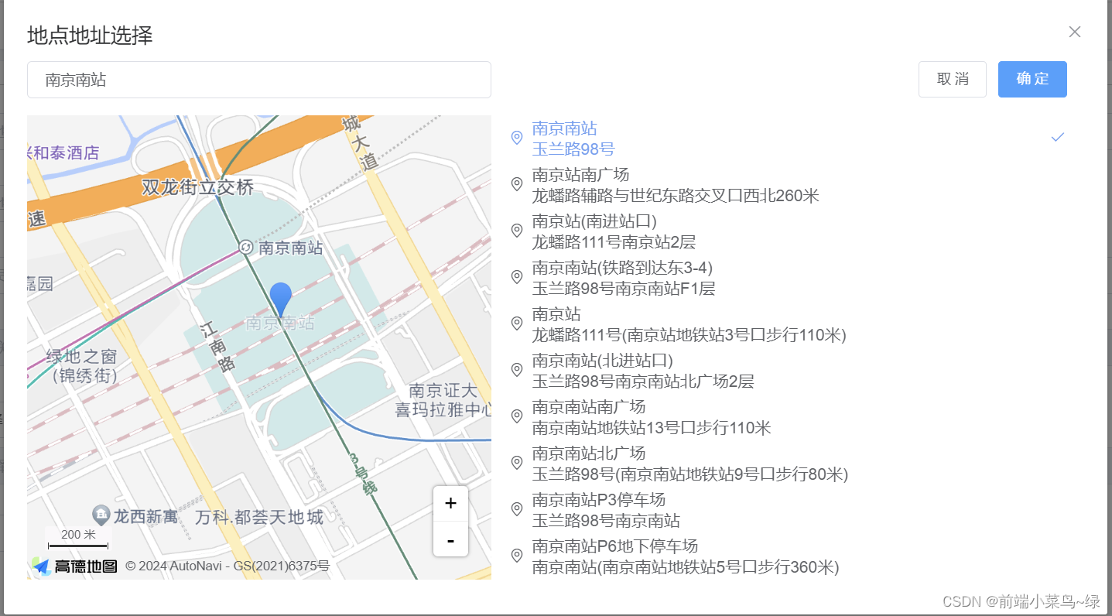This screenshot has height=616, width=1112.
Task: Click the 高德地图 paper-plane logo
Action: coord(43,566)
